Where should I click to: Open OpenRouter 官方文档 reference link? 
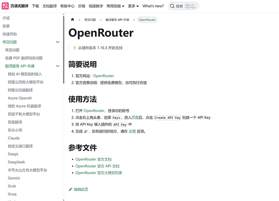(x=93, y=159)
